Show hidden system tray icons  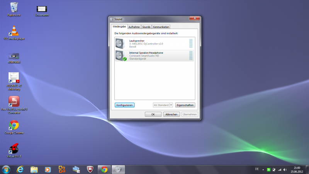[263, 169]
